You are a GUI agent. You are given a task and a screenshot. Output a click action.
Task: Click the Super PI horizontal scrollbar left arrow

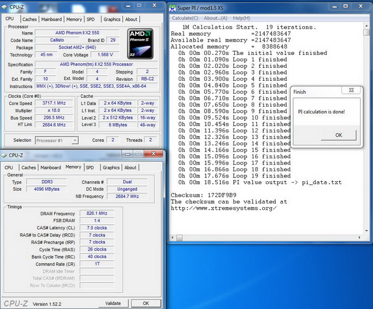click(x=173, y=238)
